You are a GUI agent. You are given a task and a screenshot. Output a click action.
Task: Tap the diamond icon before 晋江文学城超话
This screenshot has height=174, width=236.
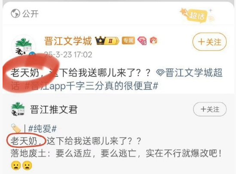coord(161,73)
